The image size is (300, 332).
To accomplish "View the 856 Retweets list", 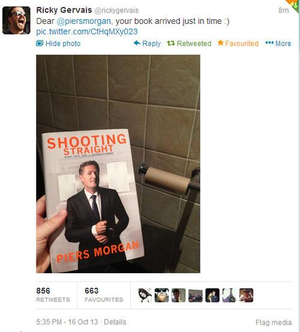I will pos(53,295).
